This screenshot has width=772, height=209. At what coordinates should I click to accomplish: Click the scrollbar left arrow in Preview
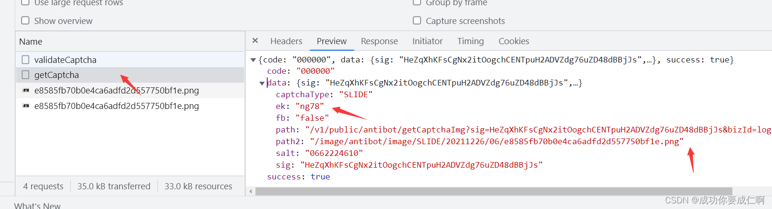click(251, 191)
